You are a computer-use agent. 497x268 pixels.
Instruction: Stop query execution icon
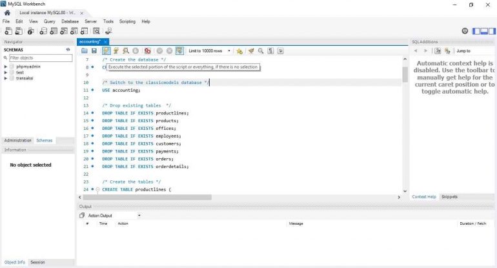(x=136, y=51)
